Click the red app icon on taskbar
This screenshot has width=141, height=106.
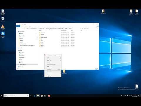tap(49, 96)
